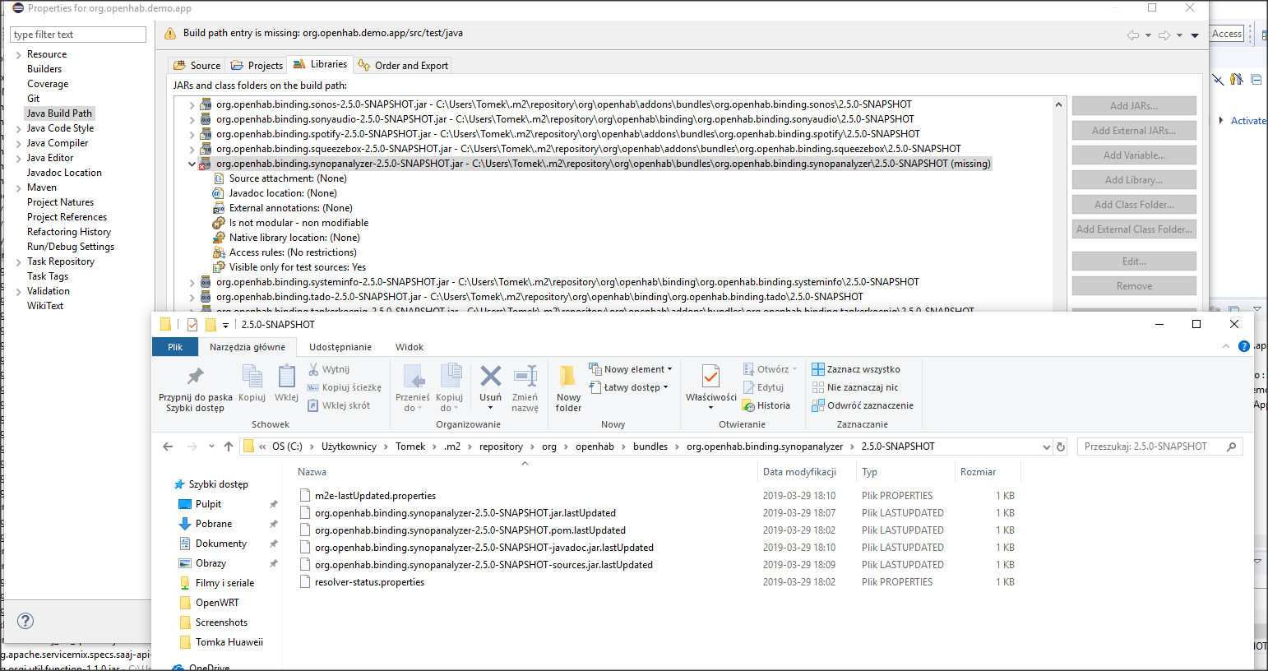The width and height of the screenshot is (1268, 671).
Task: Open the Order and Export tab
Action: click(403, 65)
